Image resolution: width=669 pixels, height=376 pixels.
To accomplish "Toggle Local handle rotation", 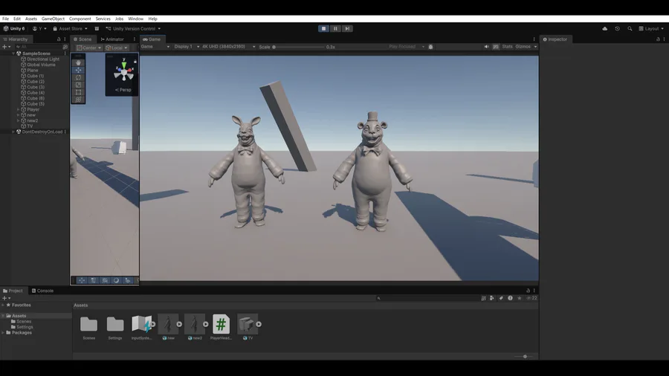I will (x=117, y=48).
